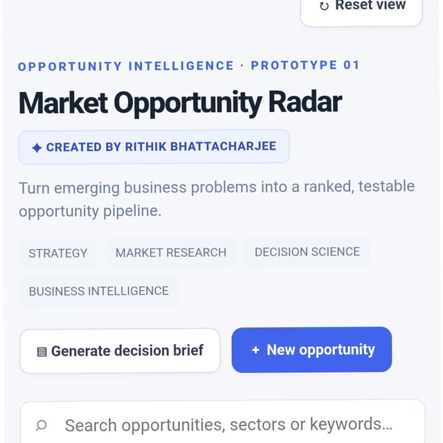Choose the BUSINESS INTELLIGENCE tag
Image resolution: width=443 pixels, height=443 pixels.
99,291
